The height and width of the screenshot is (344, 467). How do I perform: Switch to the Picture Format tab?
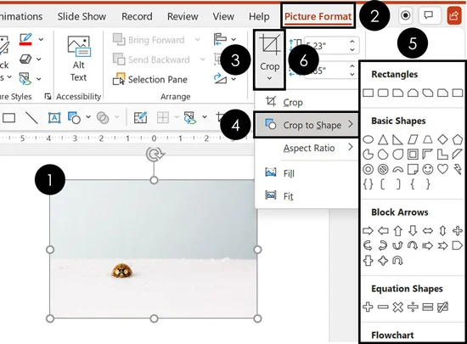tap(318, 16)
